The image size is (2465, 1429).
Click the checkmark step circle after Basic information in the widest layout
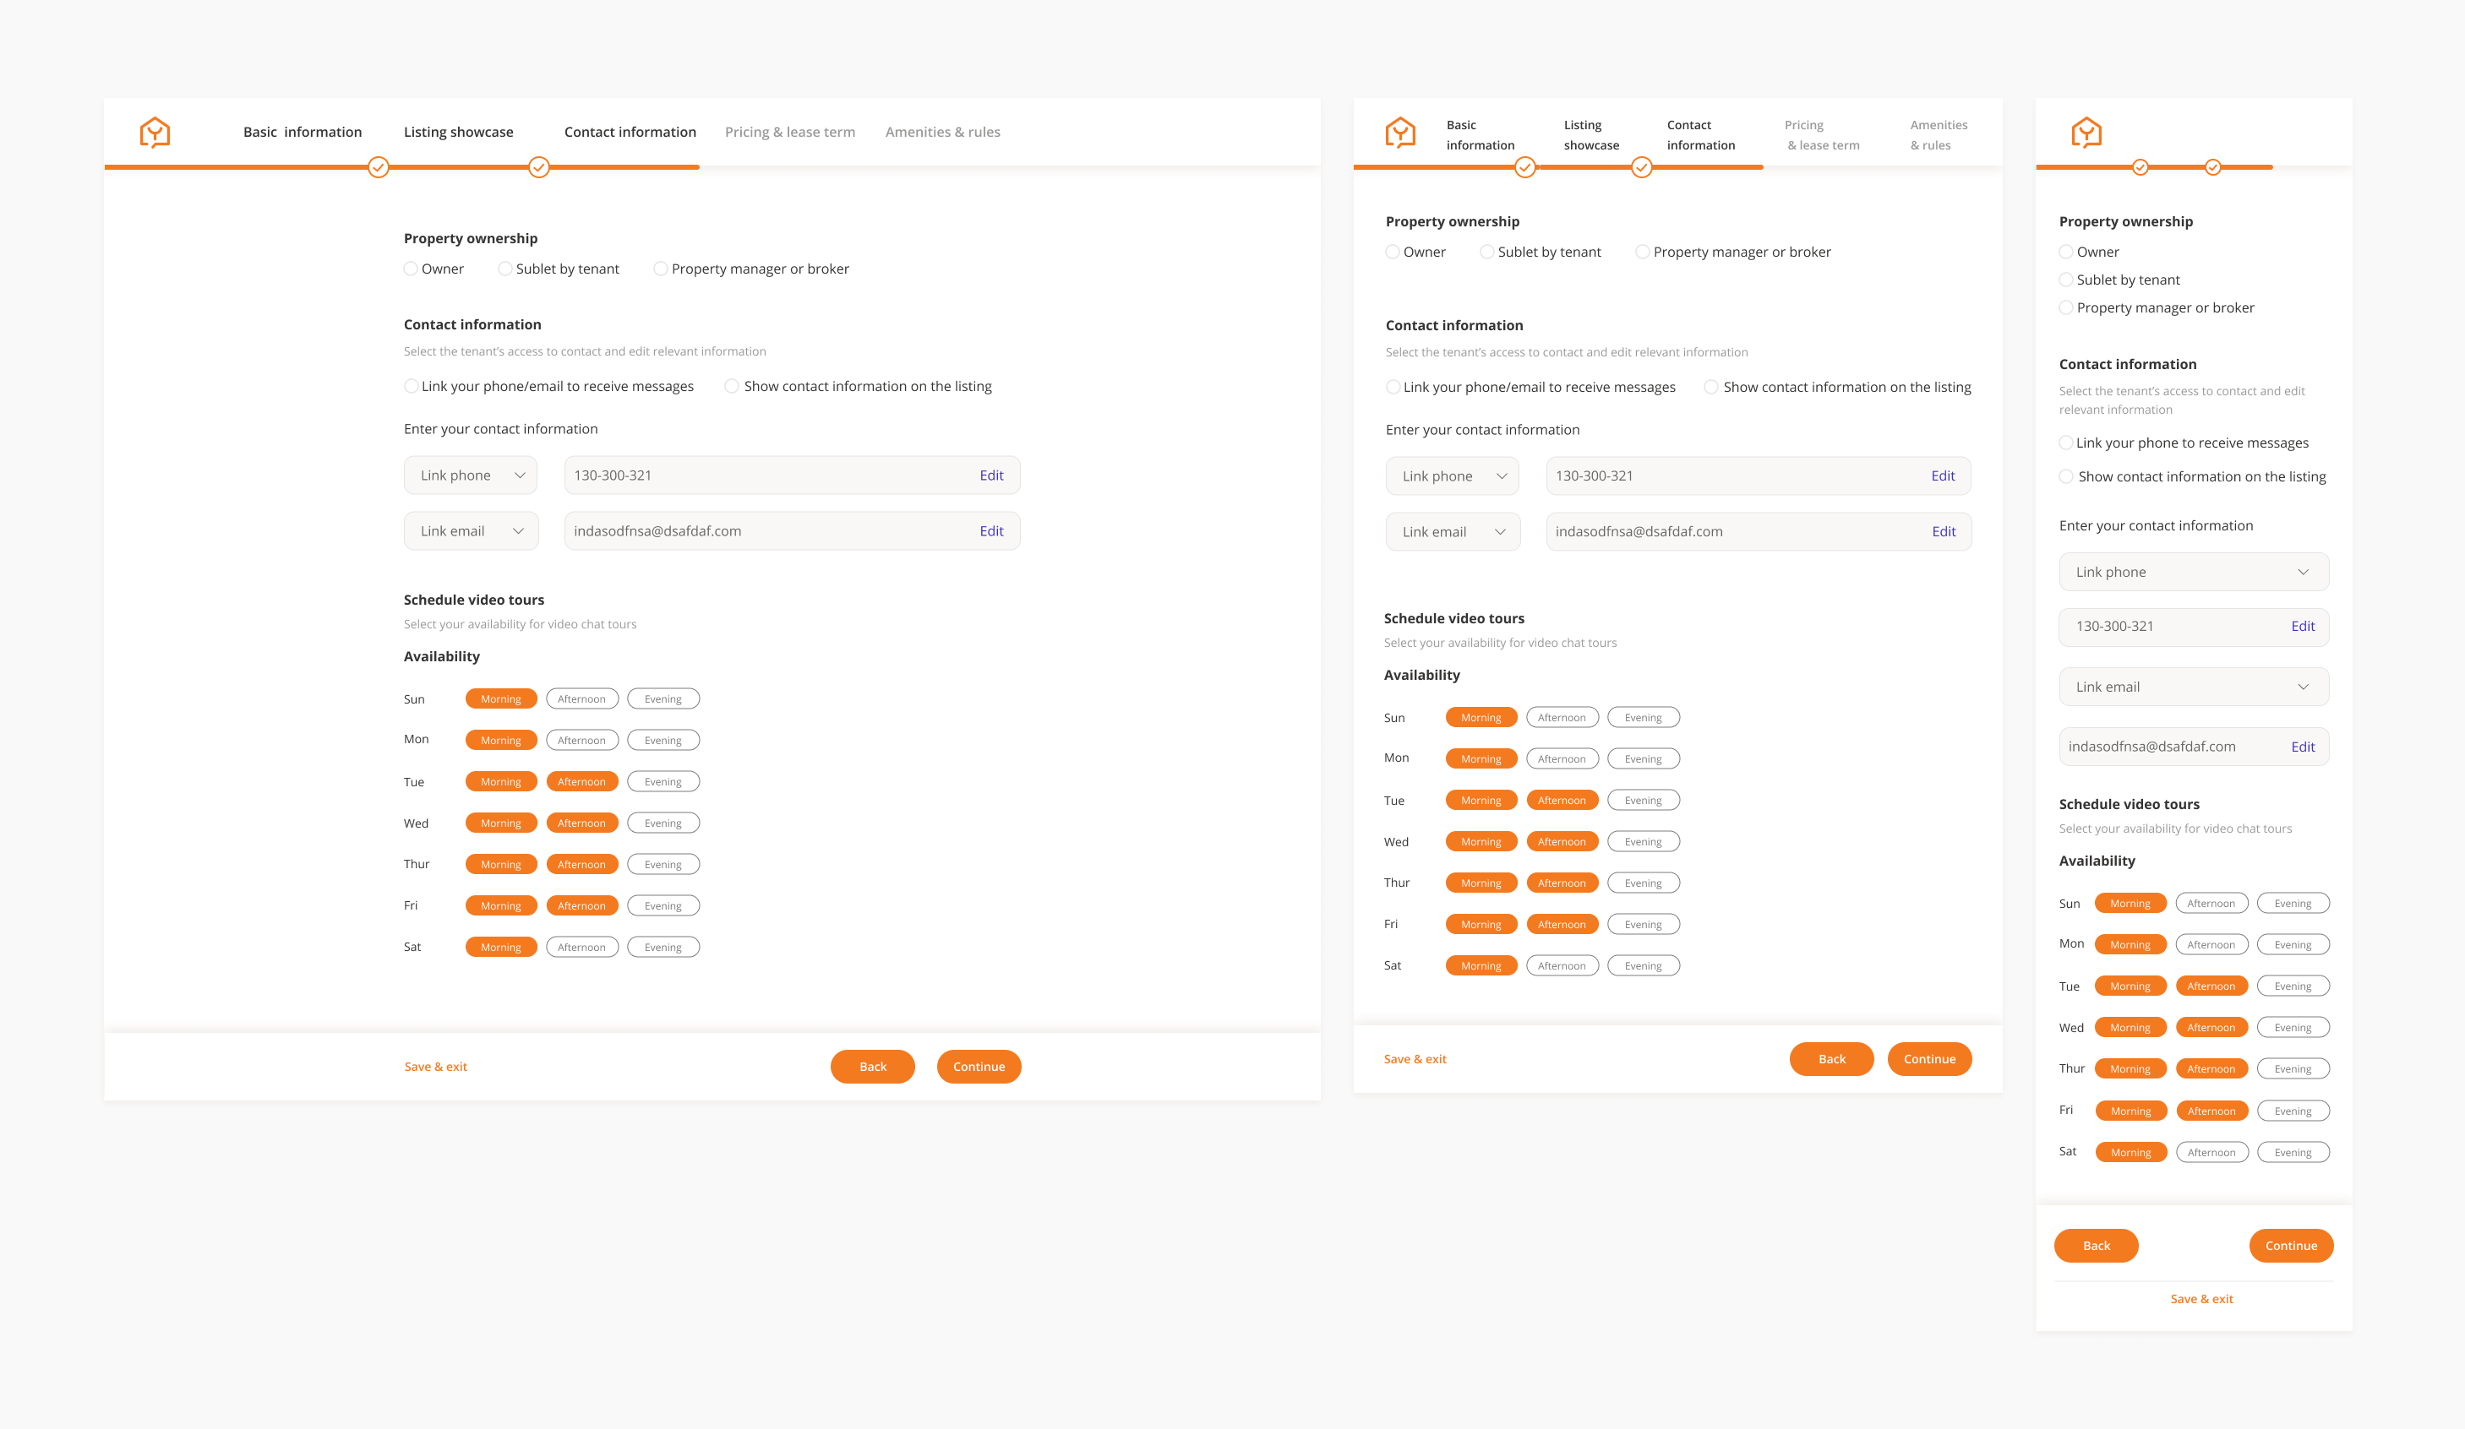(379, 167)
